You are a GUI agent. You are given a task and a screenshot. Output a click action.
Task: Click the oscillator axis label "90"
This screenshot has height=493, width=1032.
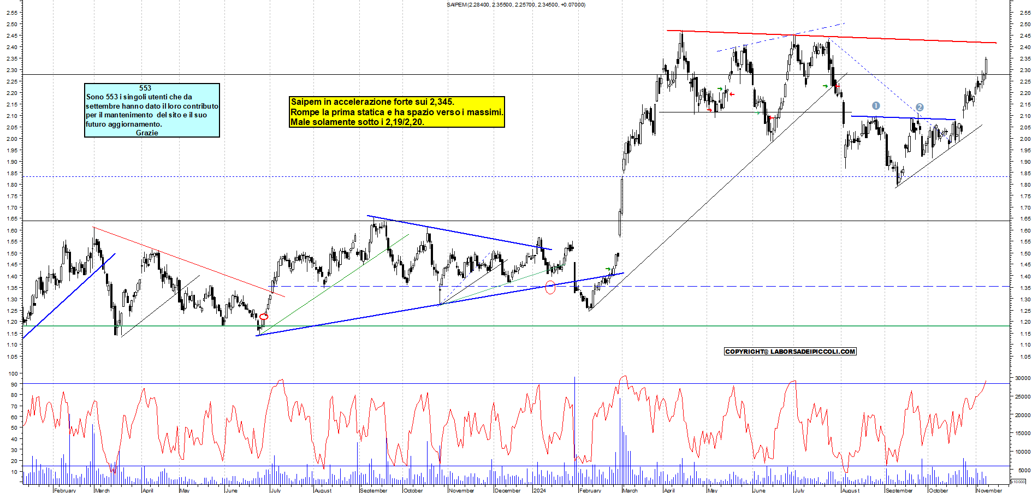click(x=14, y=384)
